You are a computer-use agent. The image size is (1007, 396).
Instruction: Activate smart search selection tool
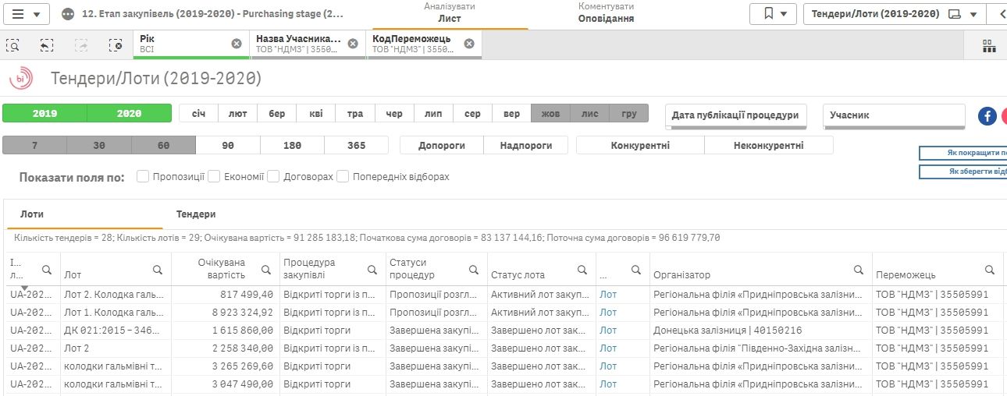coord(13,45)
